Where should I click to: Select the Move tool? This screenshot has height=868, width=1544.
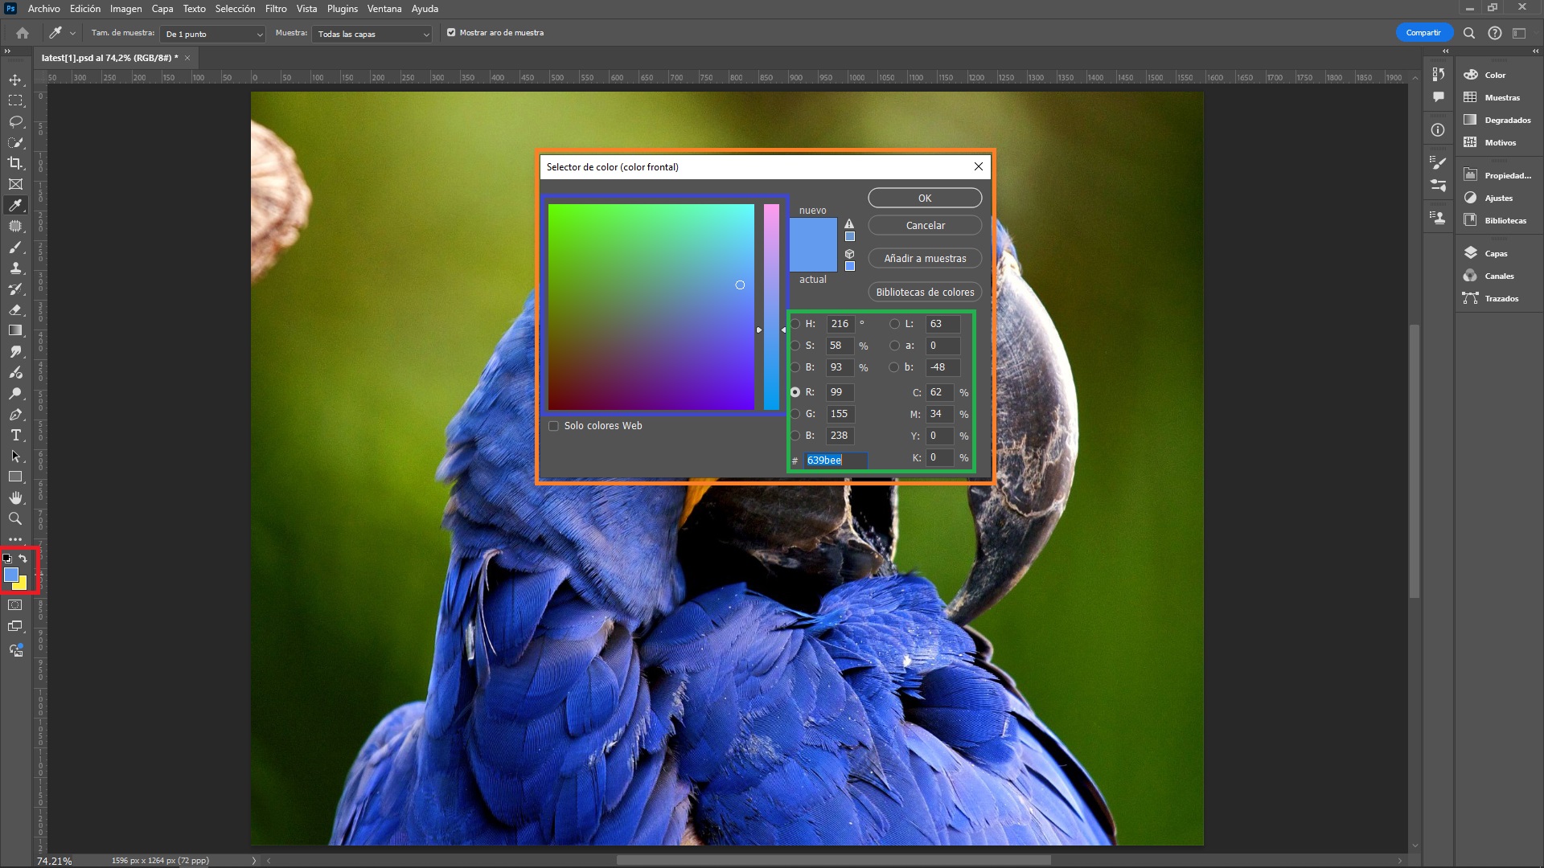coord(15,80)
